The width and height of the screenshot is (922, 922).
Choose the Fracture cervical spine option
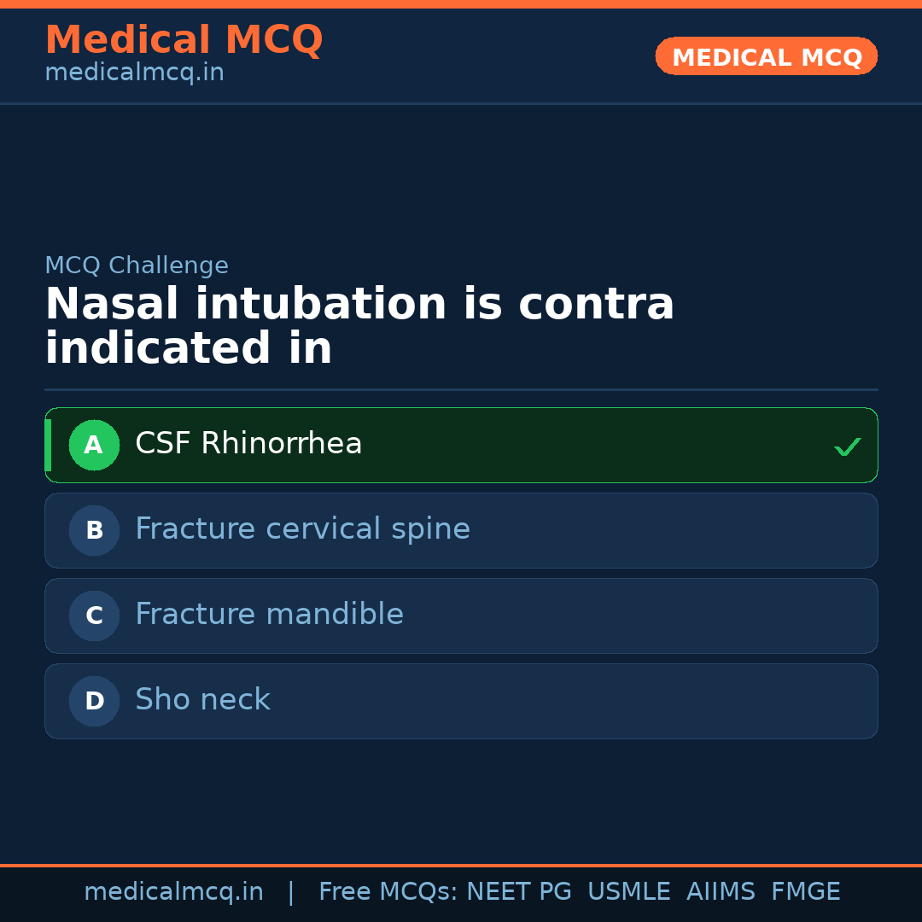click(302, 529)
